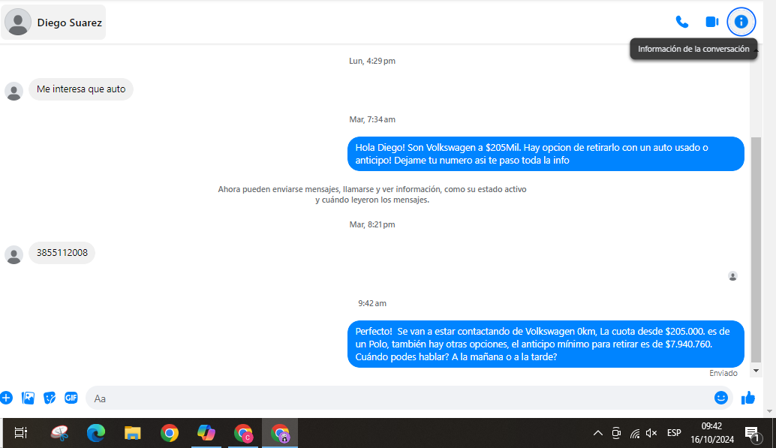Open File Explorer from the taskbar

pos(133,433)
